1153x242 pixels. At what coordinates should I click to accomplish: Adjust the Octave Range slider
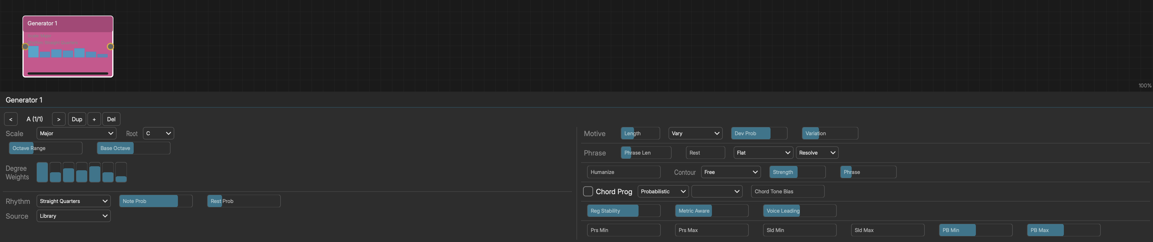click(46, 148)
